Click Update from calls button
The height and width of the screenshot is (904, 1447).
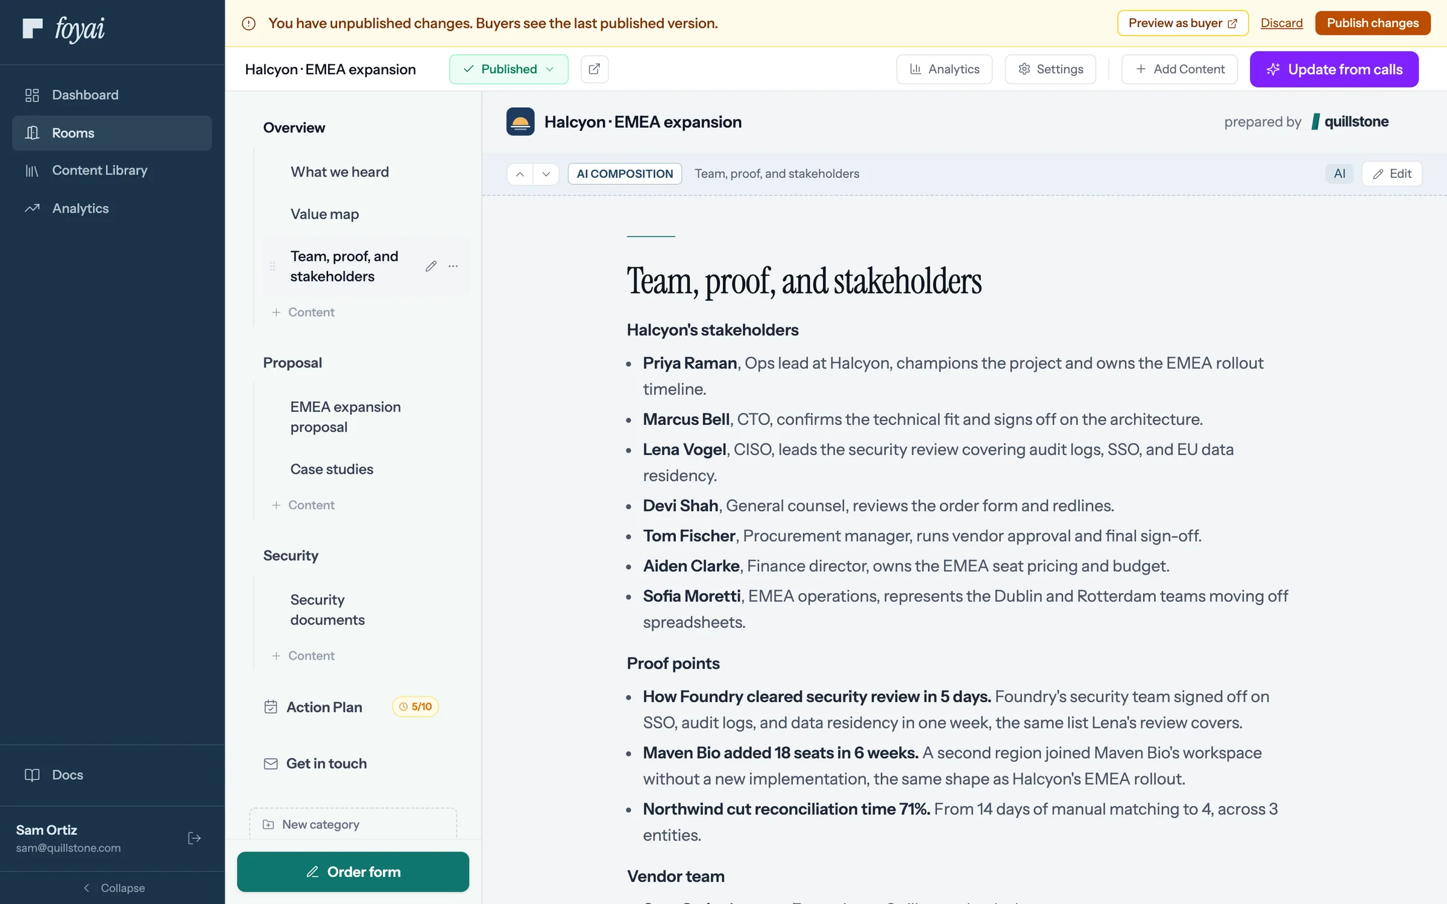click(1334, 69)
